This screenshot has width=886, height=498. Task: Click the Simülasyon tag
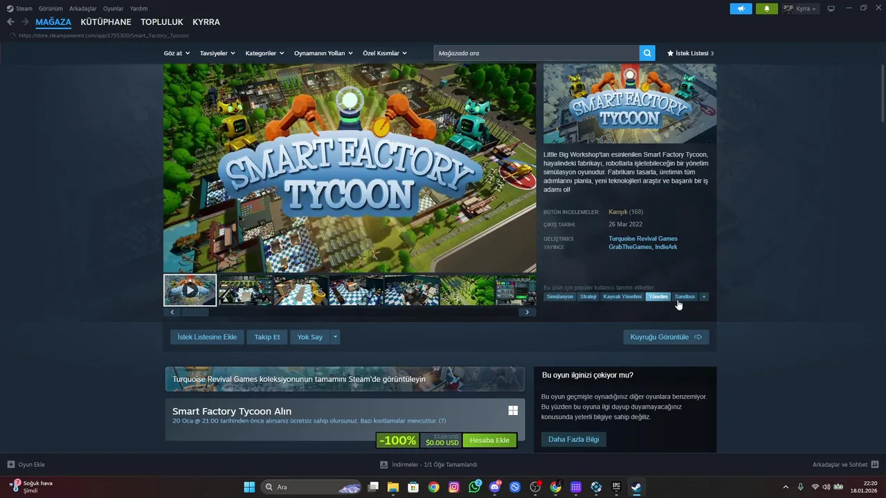tap(560, 297)
